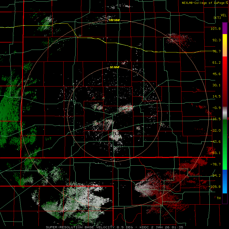Click the TH label on the legend
This screenshot has height=229, width=229.
pos(219,198)
